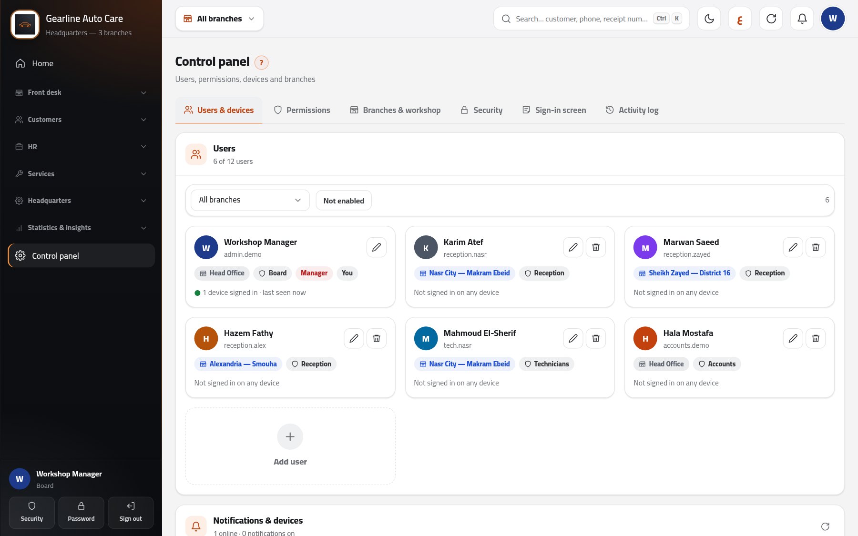
Task: Open the W profile avatar menu
Action: tap(833, 19)
